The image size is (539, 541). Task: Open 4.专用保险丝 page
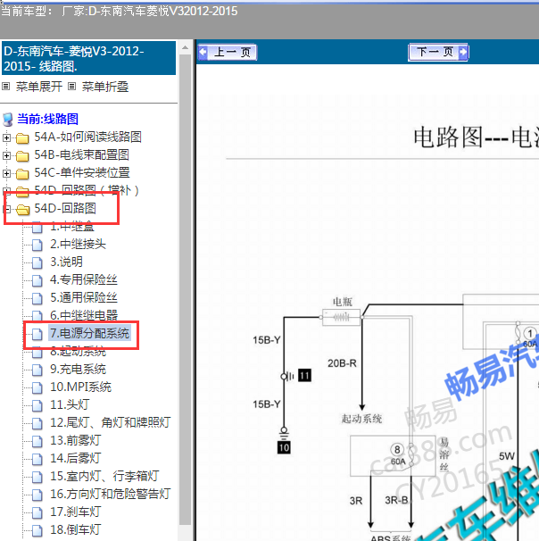(x=84, y=279)
